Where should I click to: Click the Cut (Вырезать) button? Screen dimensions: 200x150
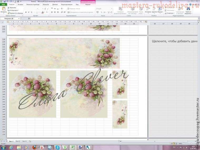click(12, 8)
